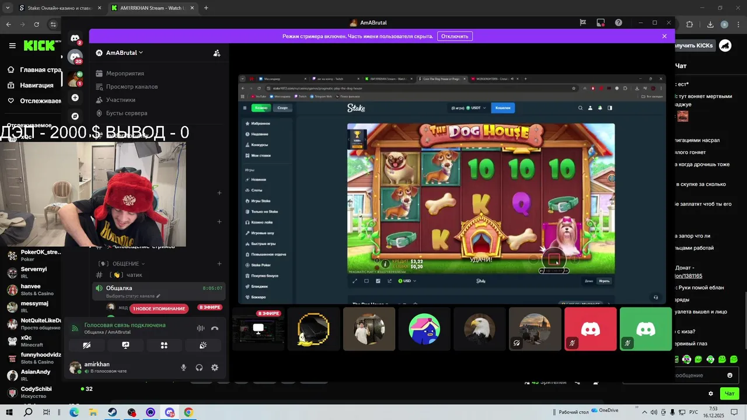Open the activities button in voice panel
The image size is (747, 420).
tap(164, 345)
